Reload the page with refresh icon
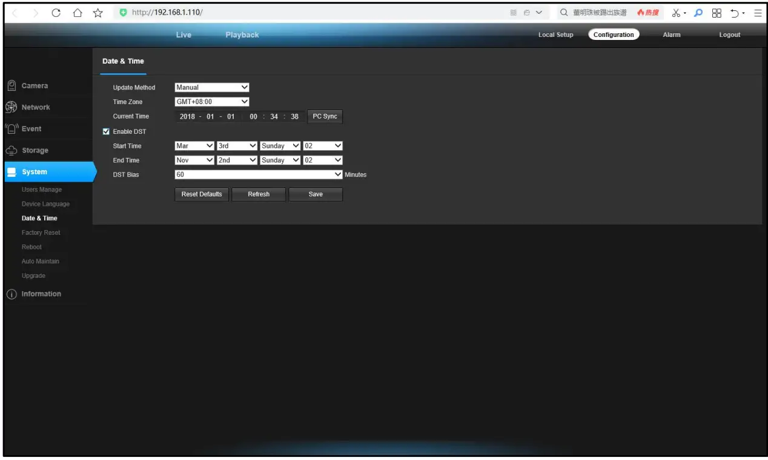 click(x=56, y=13)
